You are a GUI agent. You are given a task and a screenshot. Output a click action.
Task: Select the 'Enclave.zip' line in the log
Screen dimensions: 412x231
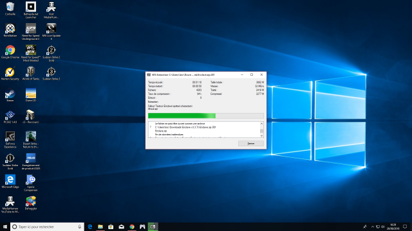pos(161,131)
